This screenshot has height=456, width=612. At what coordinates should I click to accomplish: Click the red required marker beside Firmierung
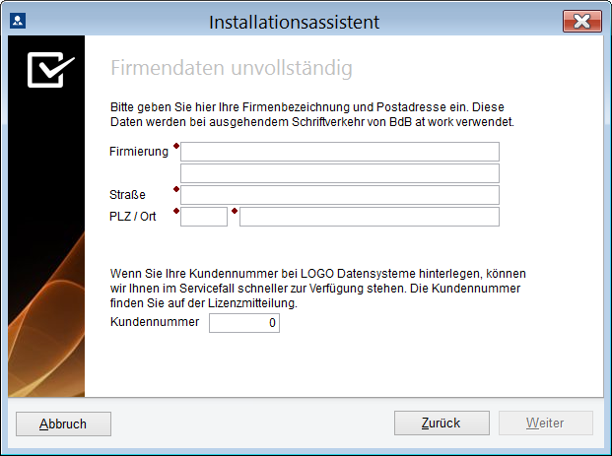click(x=176, y=146)
